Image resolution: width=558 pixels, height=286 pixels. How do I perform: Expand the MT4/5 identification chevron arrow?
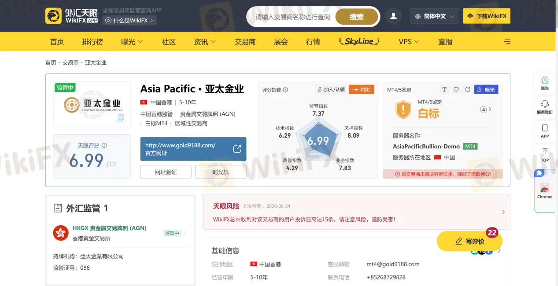coord(490,109)
